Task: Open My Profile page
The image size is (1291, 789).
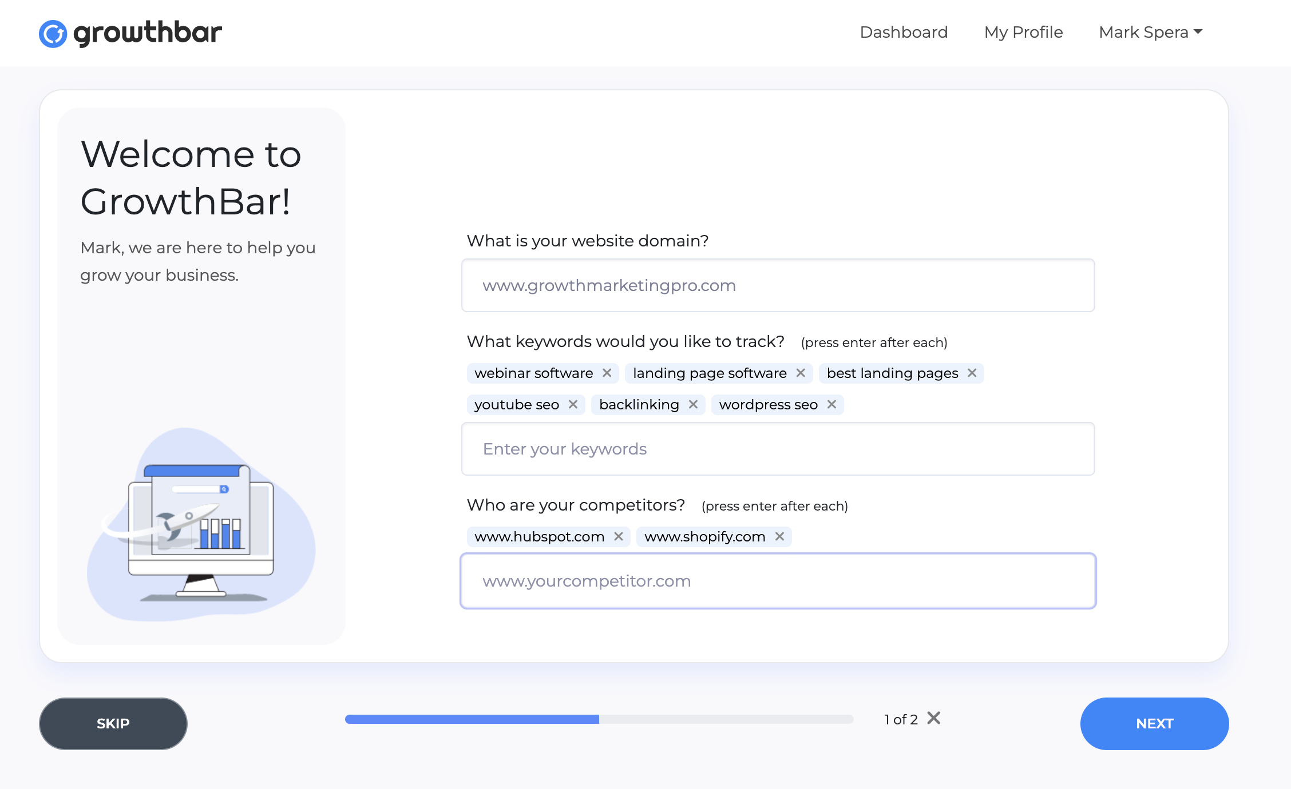Action: tap(1023, 33)
